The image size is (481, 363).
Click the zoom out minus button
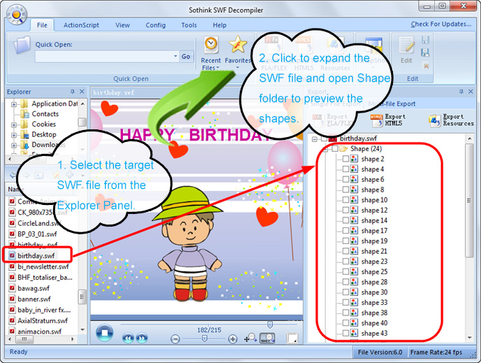click(175, 339)
